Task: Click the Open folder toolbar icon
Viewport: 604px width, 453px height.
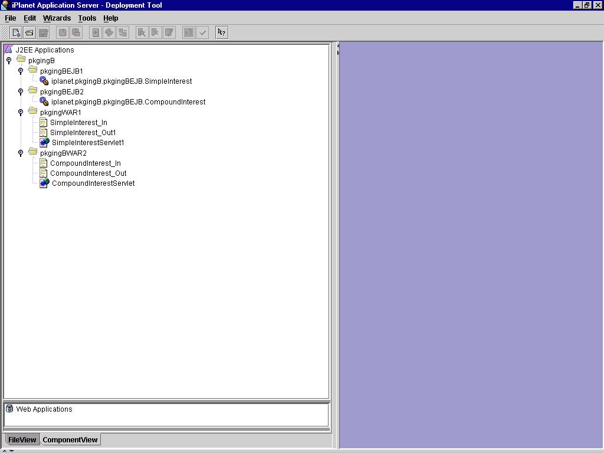Action: pos(29,33)
